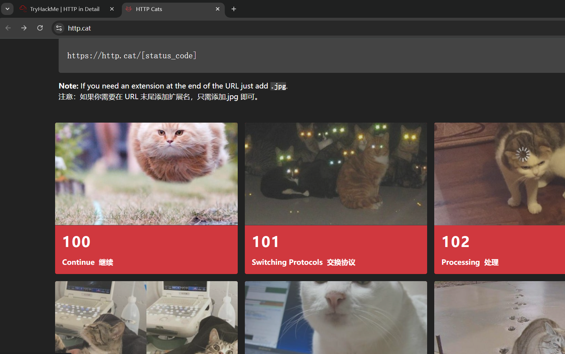Click the .jpg inline code text
The image size is (565, 354).
(278, 86)
